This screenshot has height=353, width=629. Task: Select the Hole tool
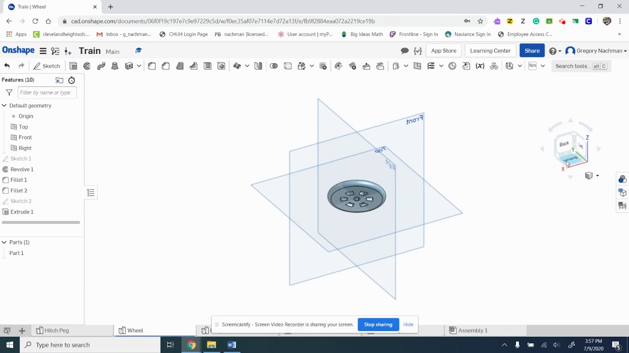[221, 66]
